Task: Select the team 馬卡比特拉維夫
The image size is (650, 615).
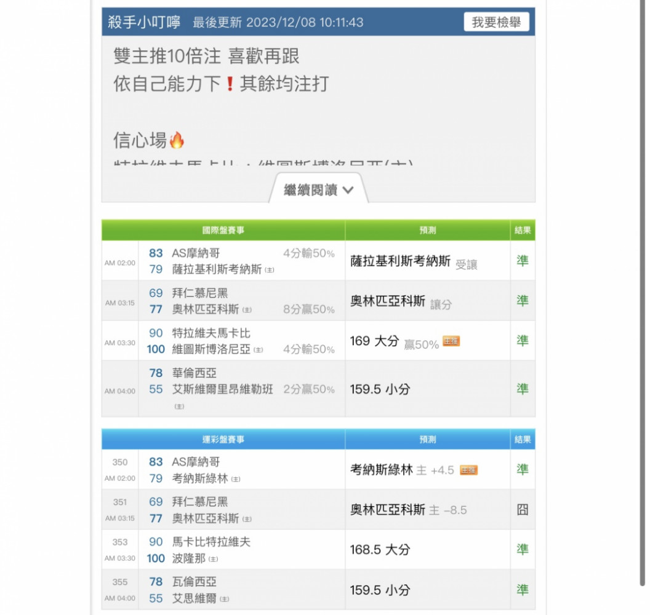Action: tap(211, 542)
